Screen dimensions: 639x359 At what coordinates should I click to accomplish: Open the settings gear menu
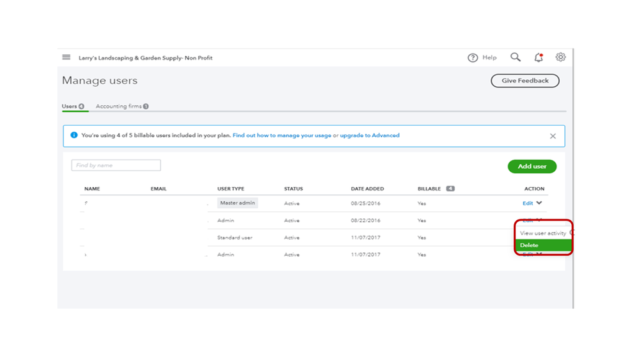pos(560,57)
